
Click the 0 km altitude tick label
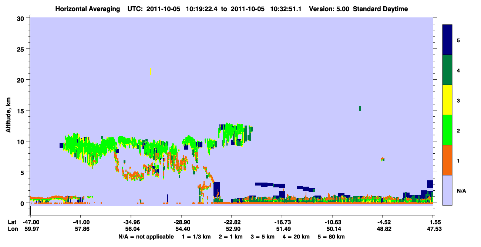pos(23,203)
